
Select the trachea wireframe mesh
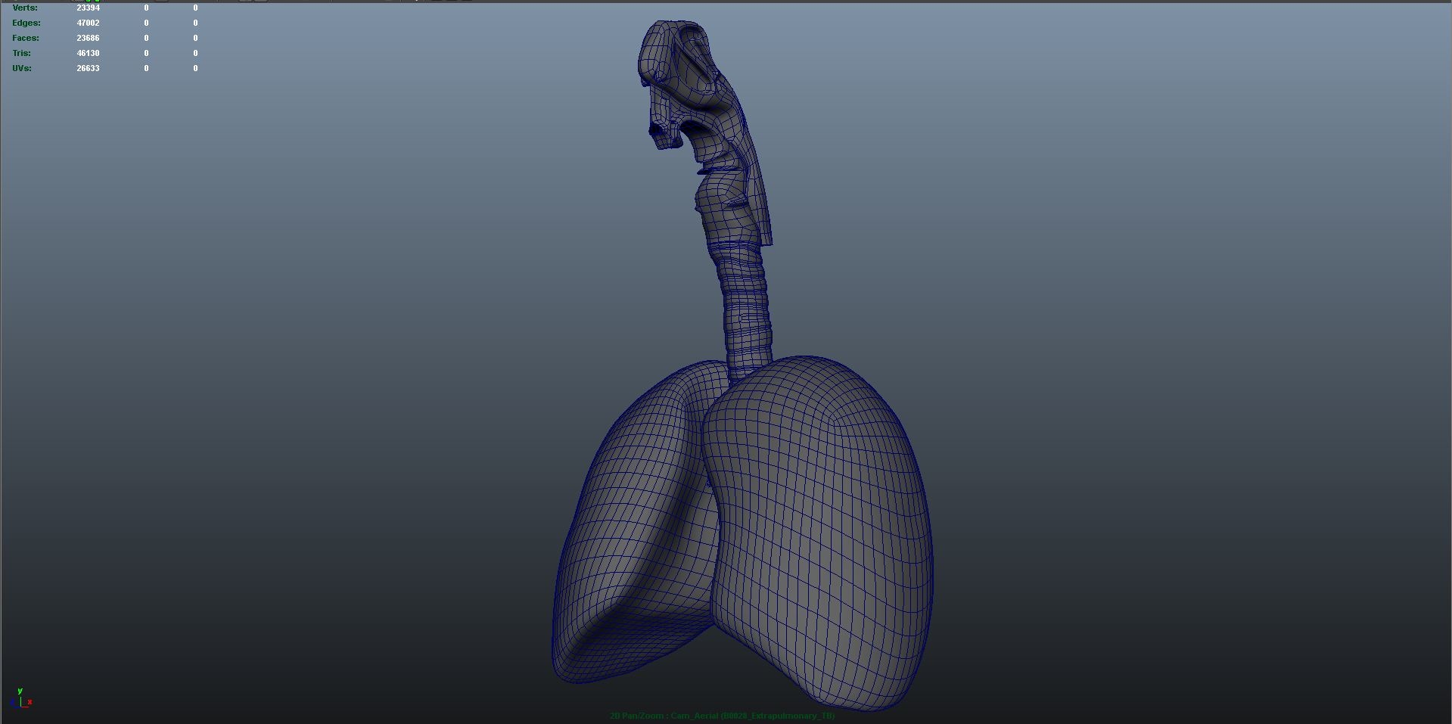click(738, 303)
